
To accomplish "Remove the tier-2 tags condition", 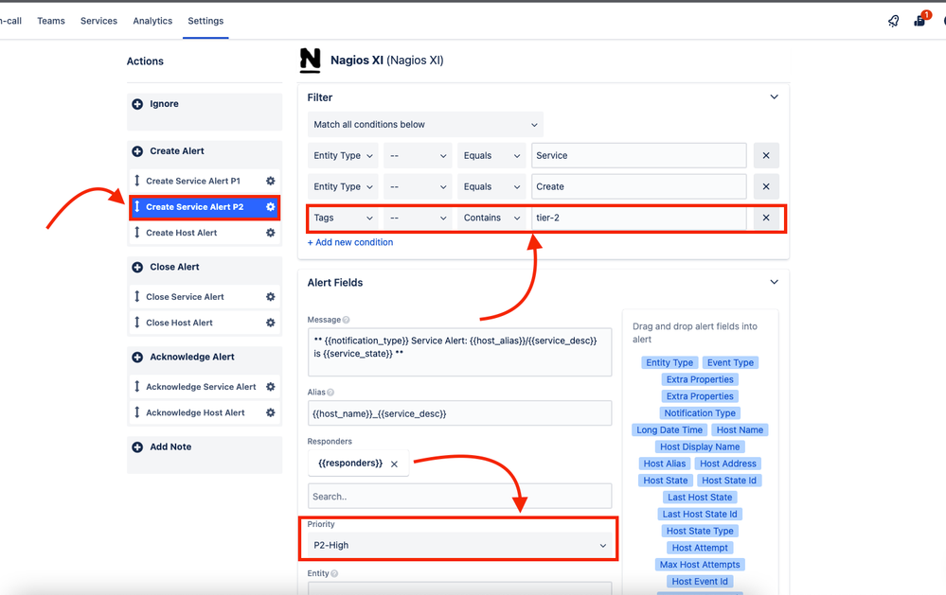I will pyautogui.click(x=766, y=218).
